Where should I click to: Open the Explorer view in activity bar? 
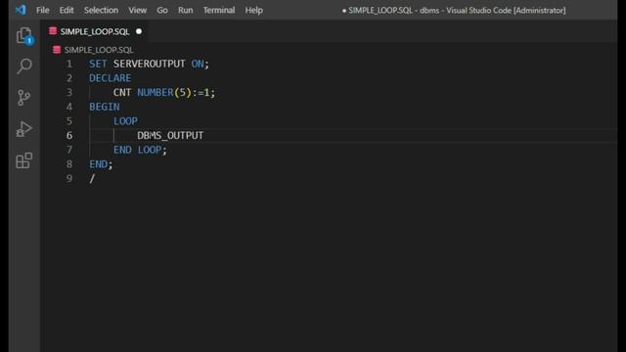point(24,36)
